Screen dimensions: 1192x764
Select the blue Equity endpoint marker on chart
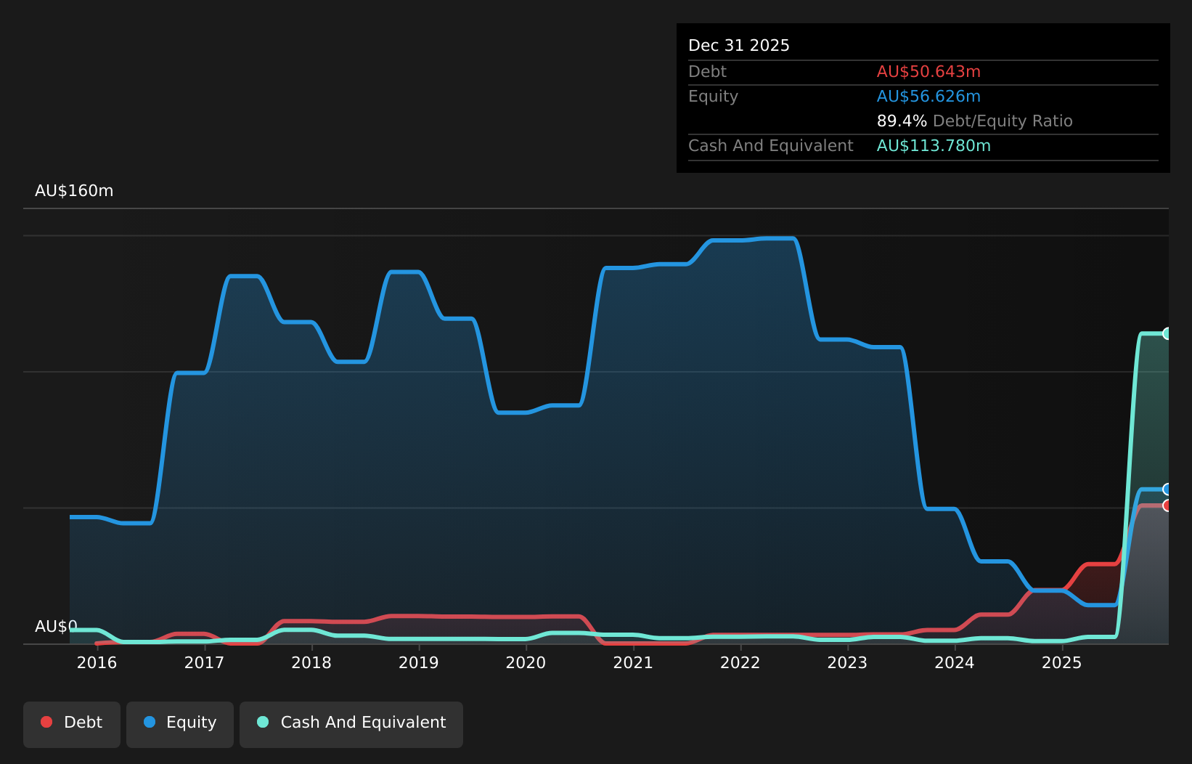(x=1167, y=489)
